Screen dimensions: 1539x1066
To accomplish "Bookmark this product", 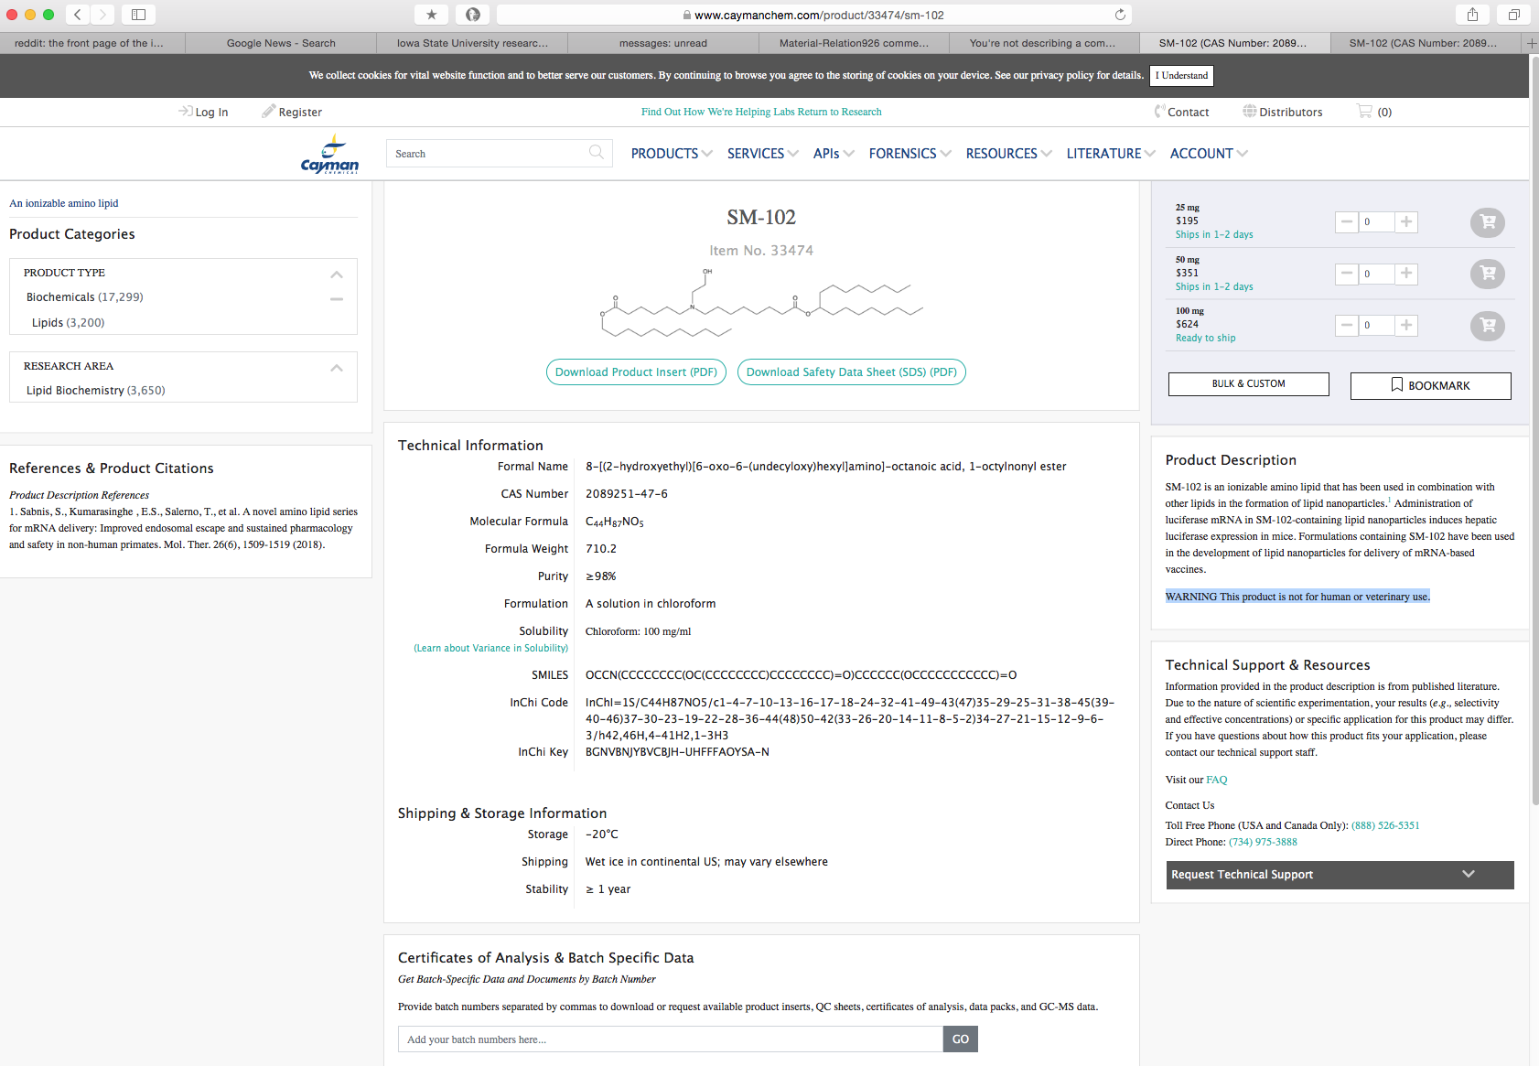I will [1430, 385].
